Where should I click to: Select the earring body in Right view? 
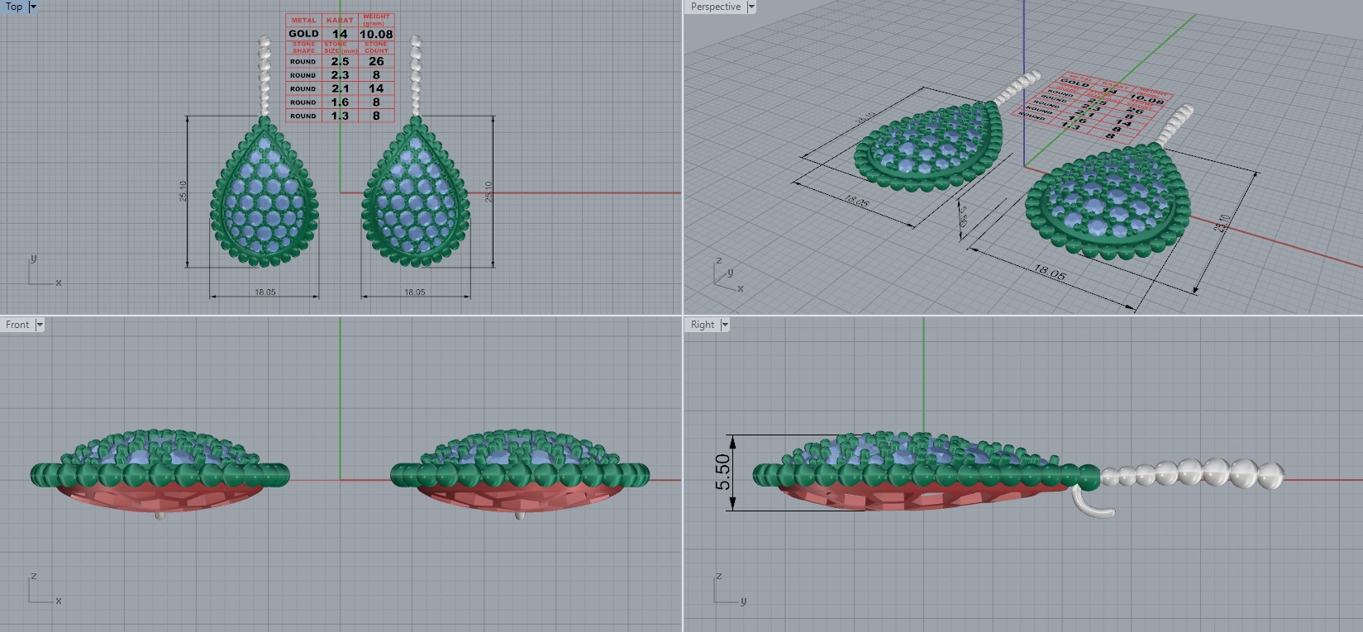click(926, 471)
